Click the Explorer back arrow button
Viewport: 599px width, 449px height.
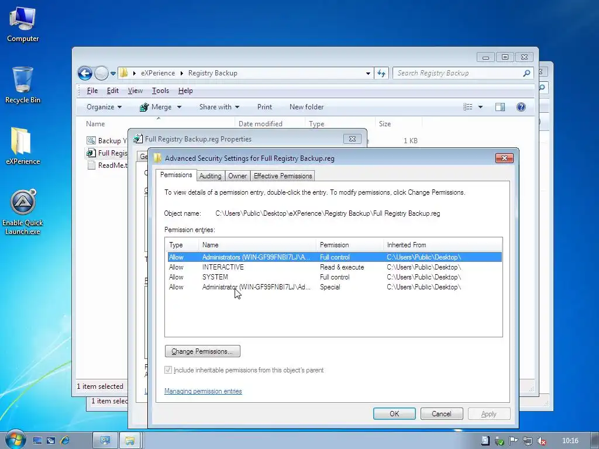click(x=85, y=73)
